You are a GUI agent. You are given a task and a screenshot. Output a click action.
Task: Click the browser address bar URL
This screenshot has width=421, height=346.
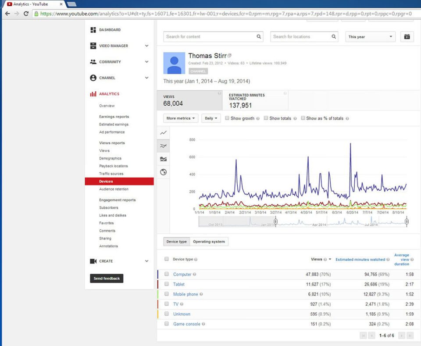(225, 14)
